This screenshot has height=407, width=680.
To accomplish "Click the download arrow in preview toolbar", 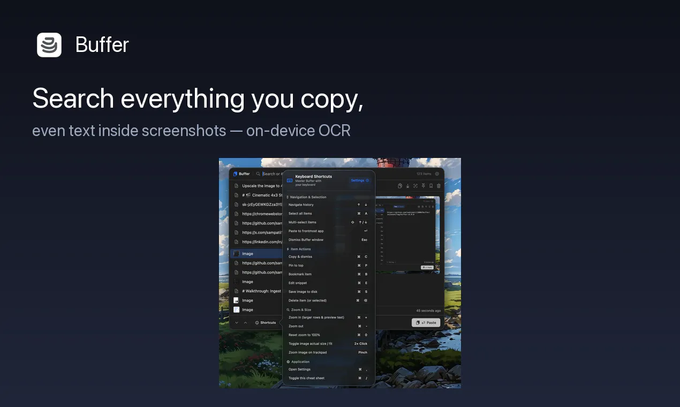I will [x=407, y=186].
